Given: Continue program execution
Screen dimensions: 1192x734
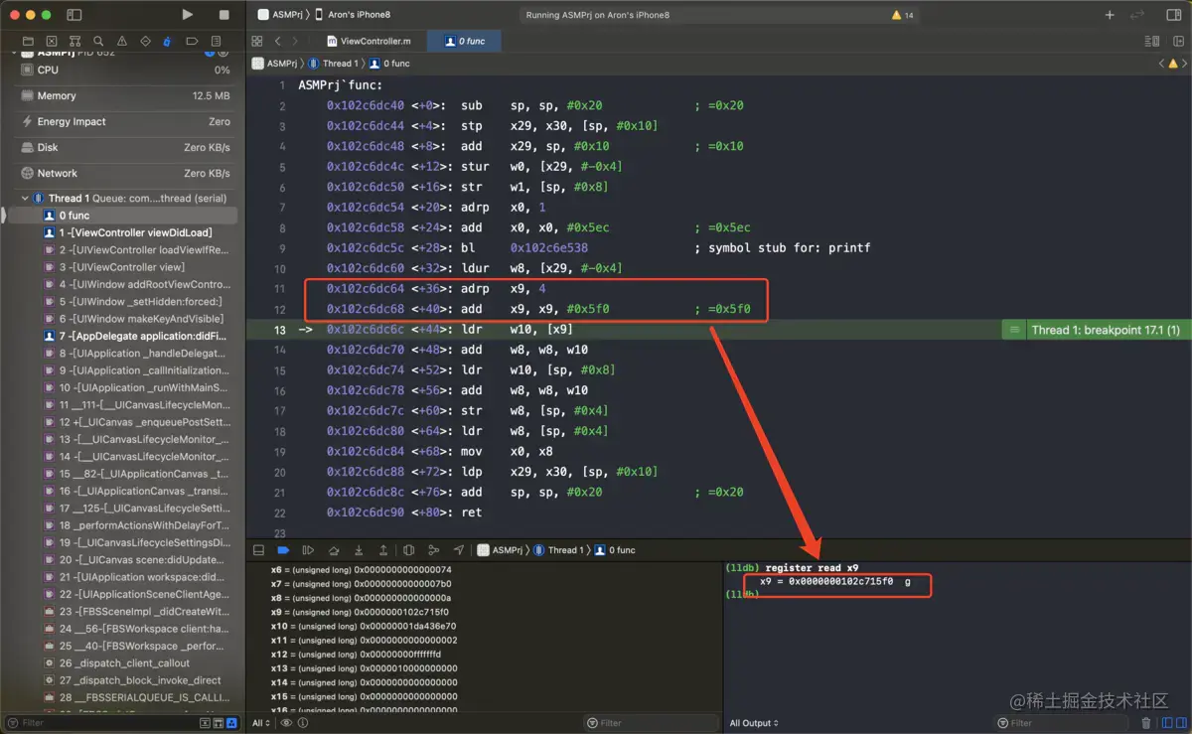Looking at the screenshot, I should pos(308,549).
